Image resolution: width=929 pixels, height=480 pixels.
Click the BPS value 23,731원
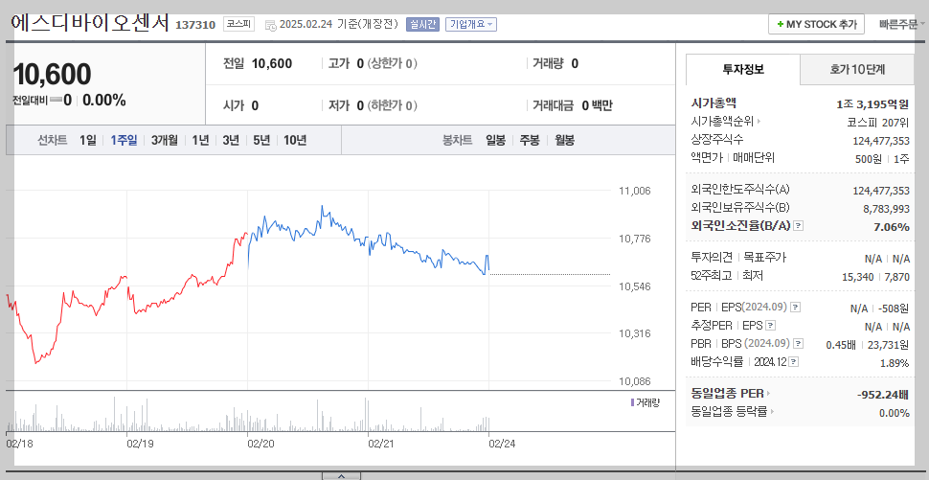point(886,345)
